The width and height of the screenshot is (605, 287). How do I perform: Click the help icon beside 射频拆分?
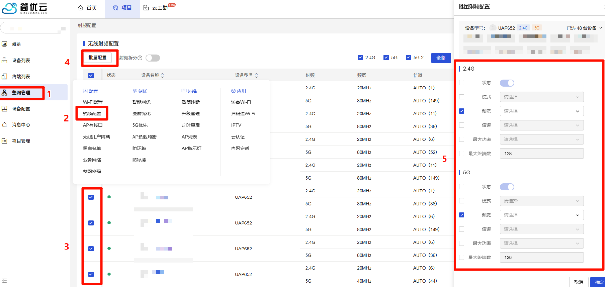[140, 58]
